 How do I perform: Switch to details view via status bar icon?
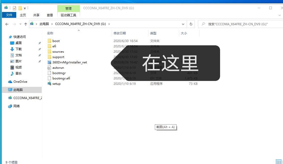coord(279,162)
